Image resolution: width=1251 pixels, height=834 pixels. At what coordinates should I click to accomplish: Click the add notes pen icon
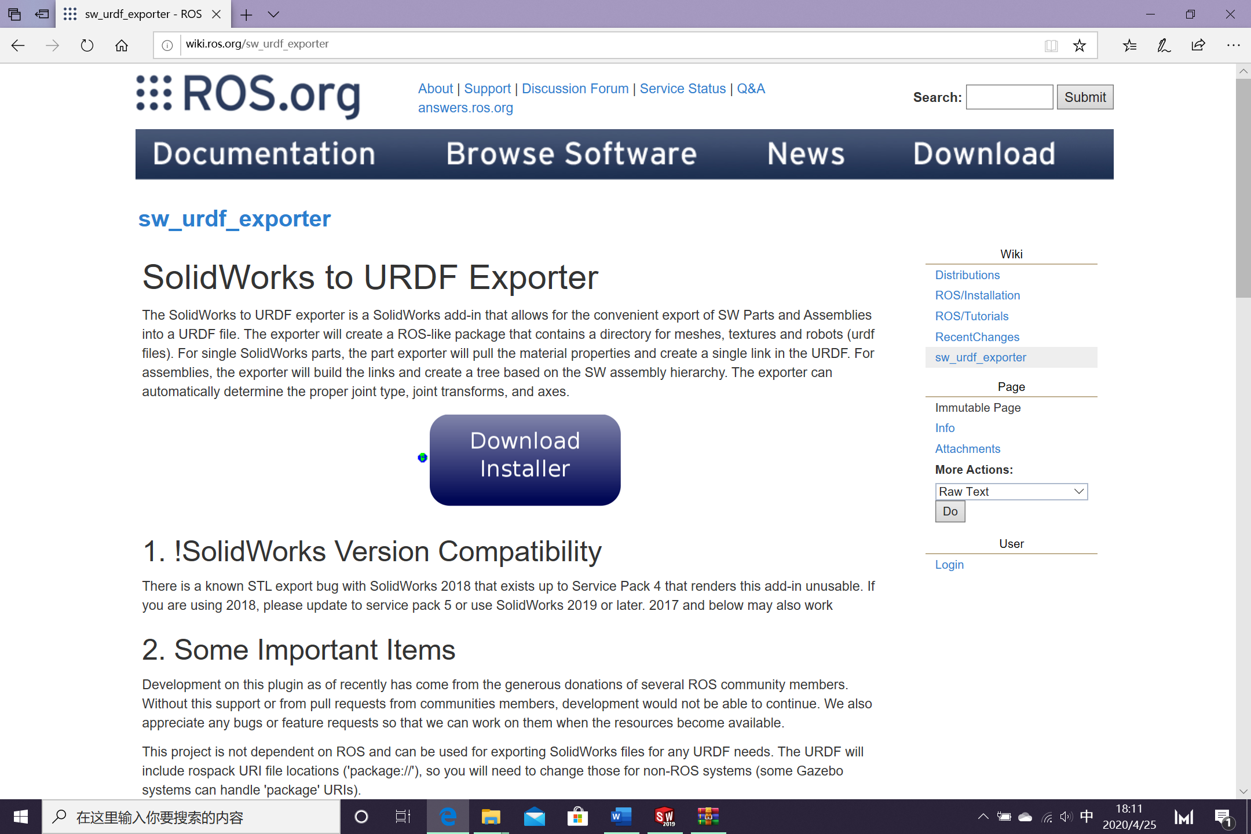tap(1164, 45)
